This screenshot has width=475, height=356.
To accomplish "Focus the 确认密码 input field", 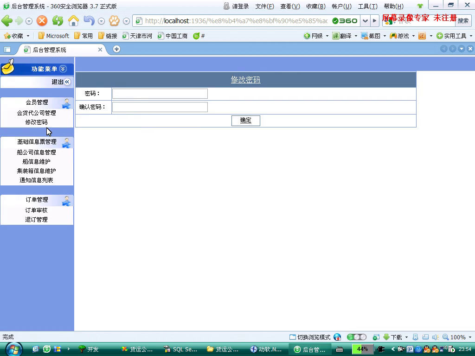I will (x=160, y=107).
